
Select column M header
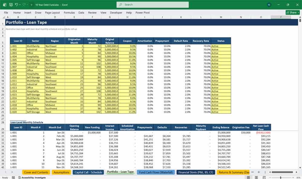point(221,17)
